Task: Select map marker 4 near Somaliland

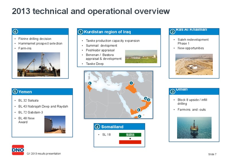Action: point(139,117)
